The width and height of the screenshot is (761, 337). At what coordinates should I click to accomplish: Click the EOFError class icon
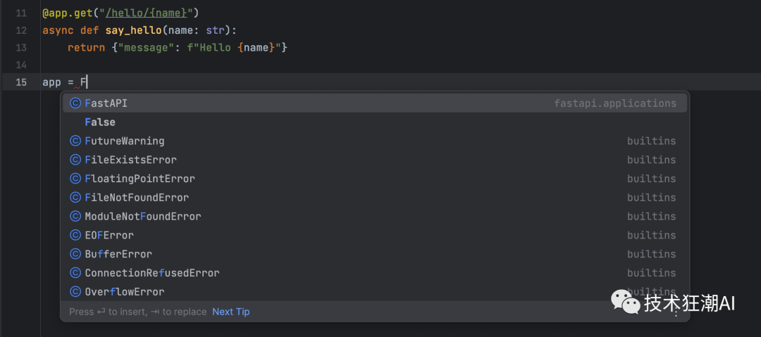75,235
